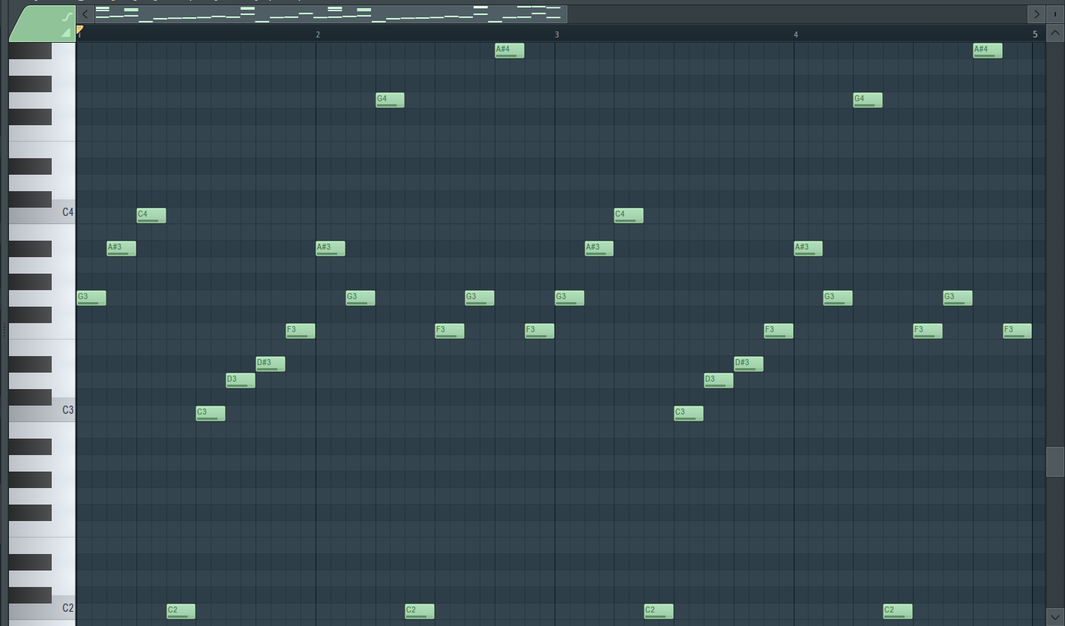Click the C2 piano key

click(42, 608)
